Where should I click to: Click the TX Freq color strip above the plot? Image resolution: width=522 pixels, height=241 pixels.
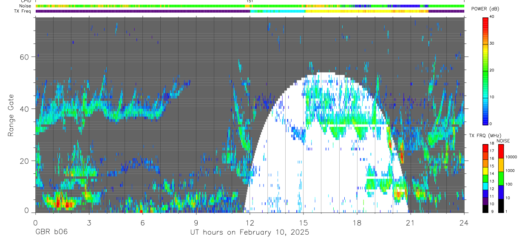[250, 11]
